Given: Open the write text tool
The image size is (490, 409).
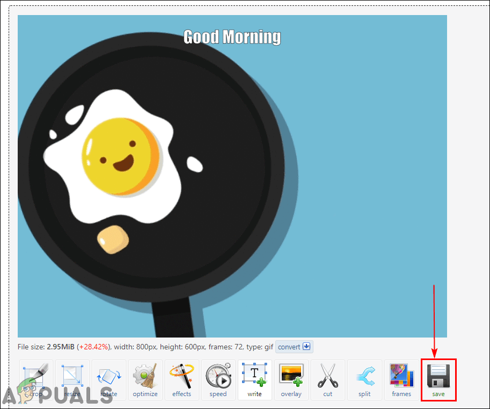Looking at the screenshot, I should [x=255, y=380].
